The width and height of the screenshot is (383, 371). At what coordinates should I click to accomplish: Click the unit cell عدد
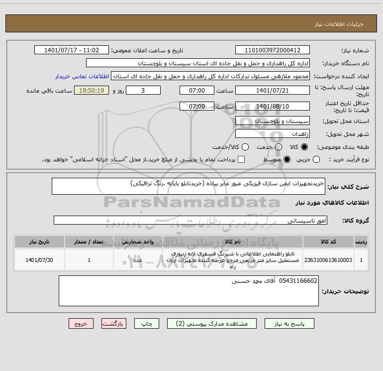click(x=138, y=260)
